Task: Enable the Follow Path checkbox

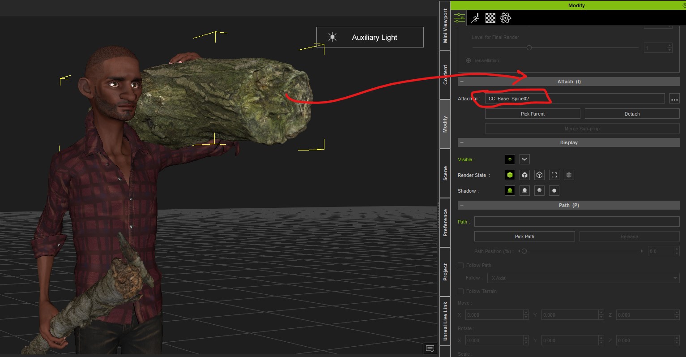Action: click(460, 265)
